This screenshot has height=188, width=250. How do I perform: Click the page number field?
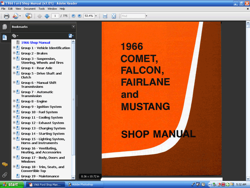point(55,16)
